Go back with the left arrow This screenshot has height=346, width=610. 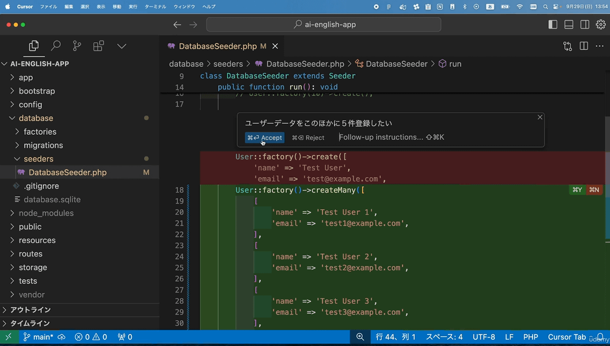pyautogui.click(x=177, y=25)
